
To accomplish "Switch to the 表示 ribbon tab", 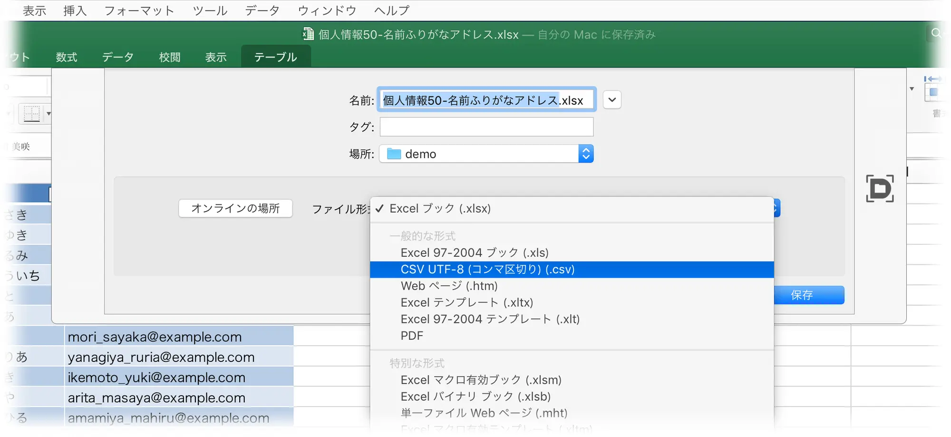I will 216,57.
